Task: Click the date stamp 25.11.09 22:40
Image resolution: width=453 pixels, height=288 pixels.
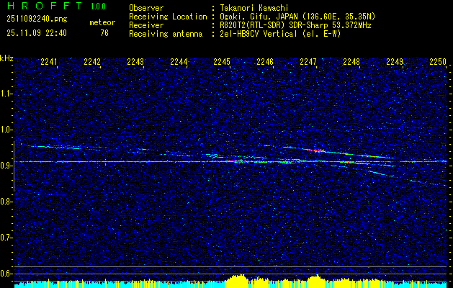Action: point(37,33)
